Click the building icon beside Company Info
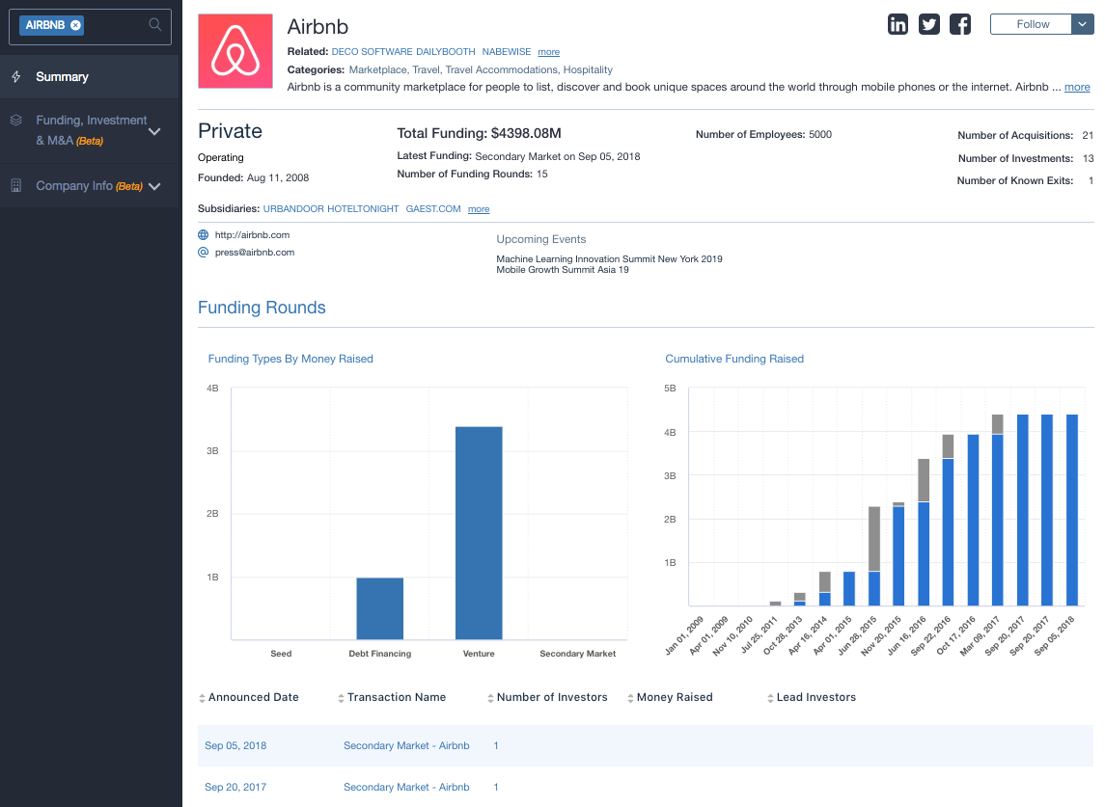Screen dimensions: 1105x807 point(16,186)
